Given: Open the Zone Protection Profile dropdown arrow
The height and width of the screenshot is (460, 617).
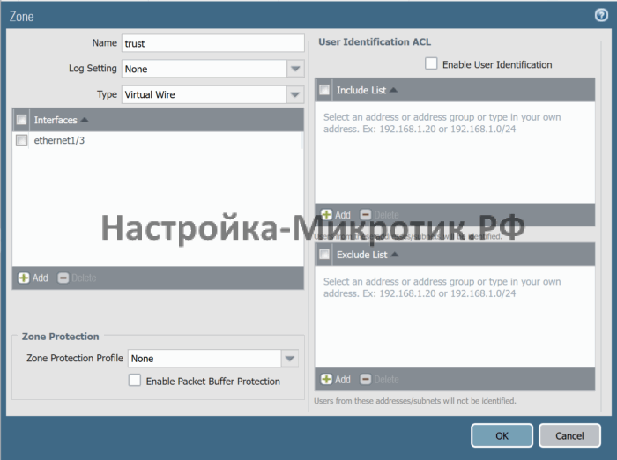Looking at the screenshot, I should coord(290,359).
